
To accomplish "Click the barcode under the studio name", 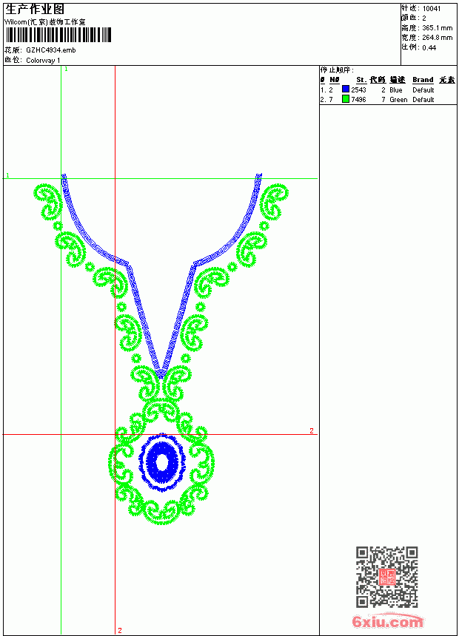I will tap(58, 35).
